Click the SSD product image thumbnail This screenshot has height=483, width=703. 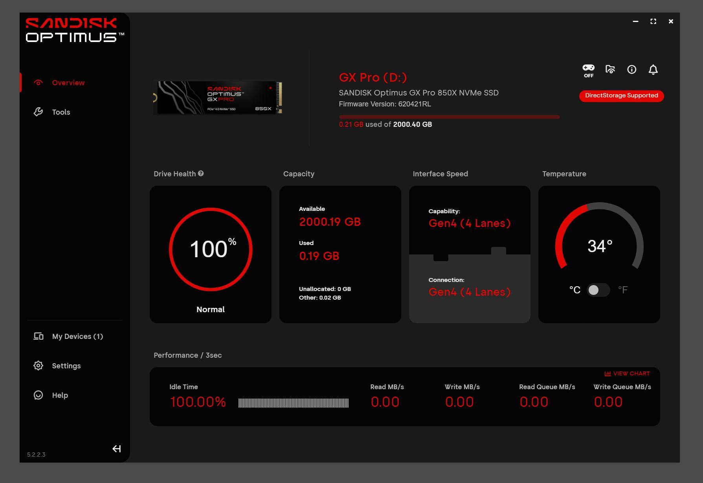[218, 97]
